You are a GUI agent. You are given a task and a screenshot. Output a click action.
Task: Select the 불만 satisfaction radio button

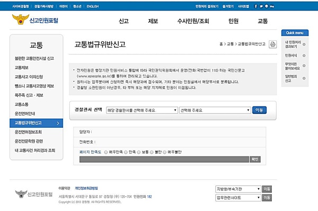point(152,152)
